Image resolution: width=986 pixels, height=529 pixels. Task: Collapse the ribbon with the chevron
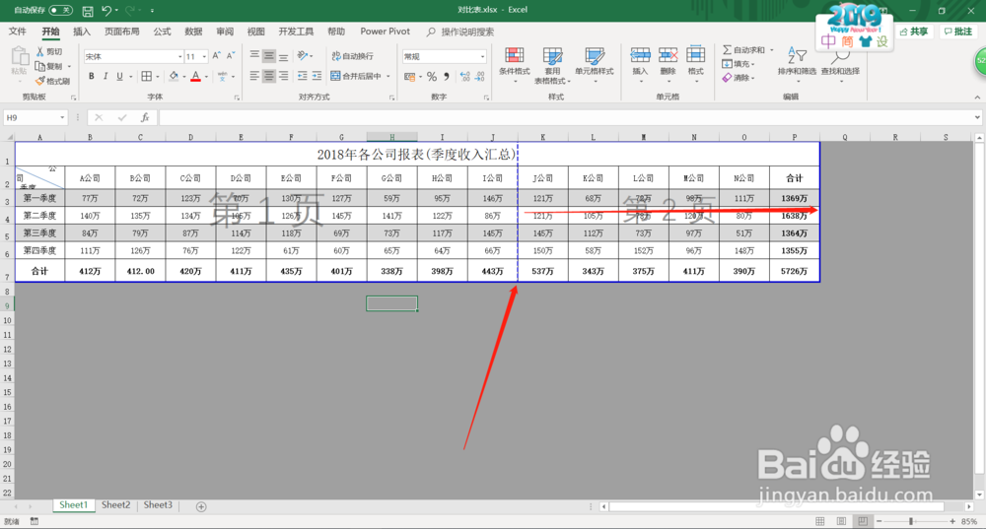point(977,98)
